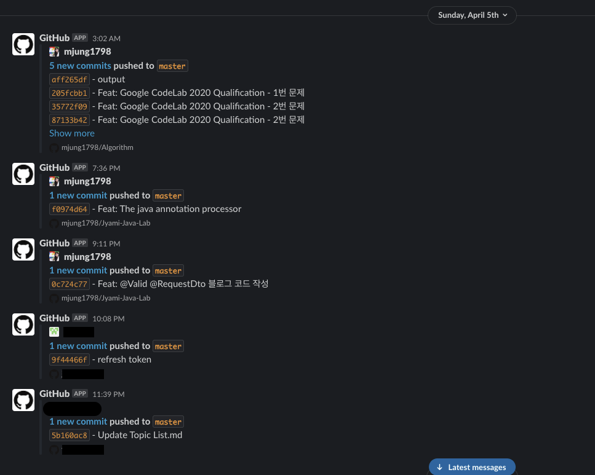Click the 11:39 PM timestamp
Viewport: 595px width, 475px height.
[108, 395]
